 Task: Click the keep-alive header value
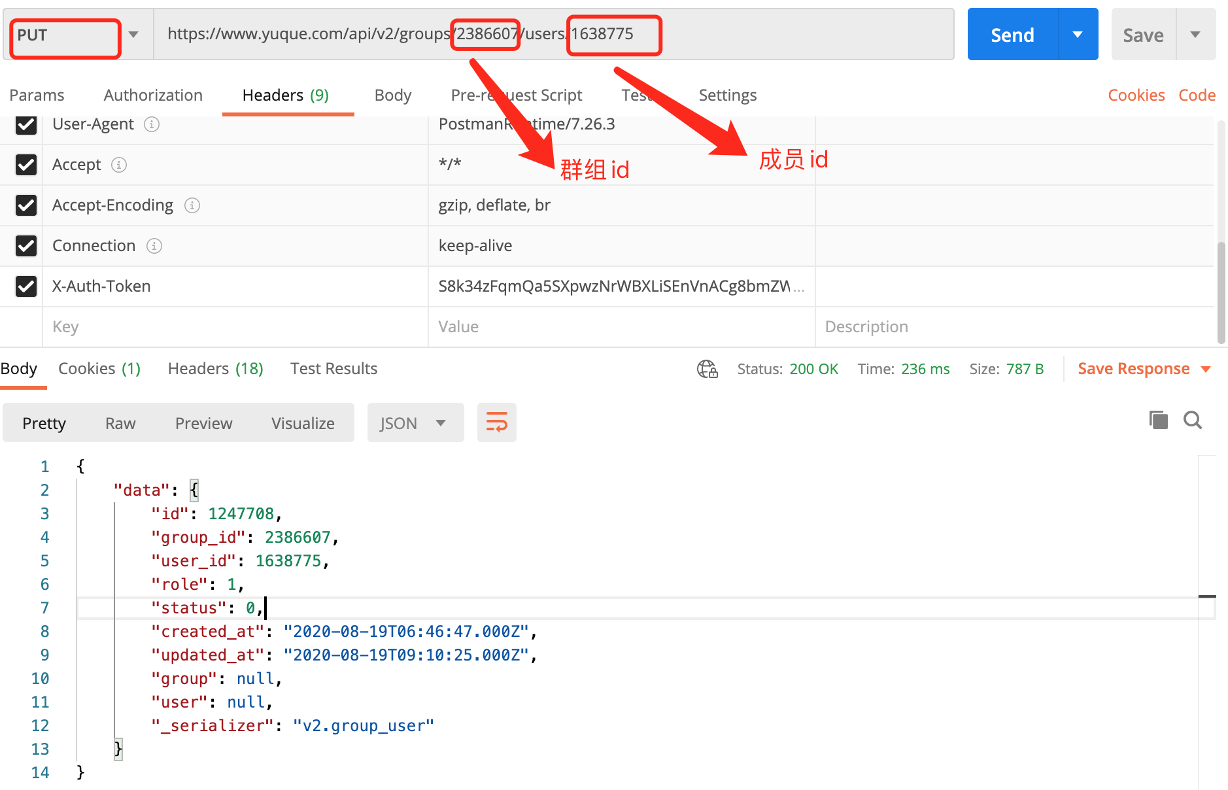[x=475, y=246]
